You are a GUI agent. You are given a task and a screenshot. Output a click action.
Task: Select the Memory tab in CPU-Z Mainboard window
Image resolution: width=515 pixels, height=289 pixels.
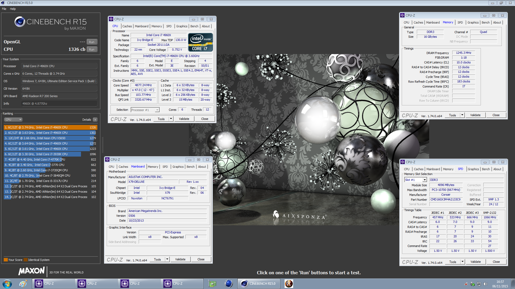coord(153,167)
